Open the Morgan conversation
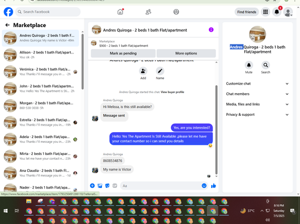Screen dimensions: 300x224 pos(40,106)
